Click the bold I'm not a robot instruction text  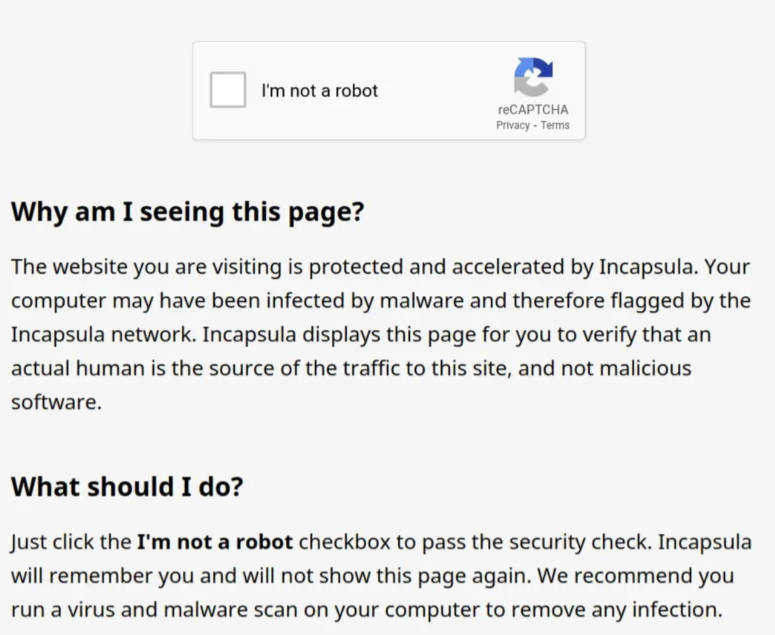click(215, 542)
